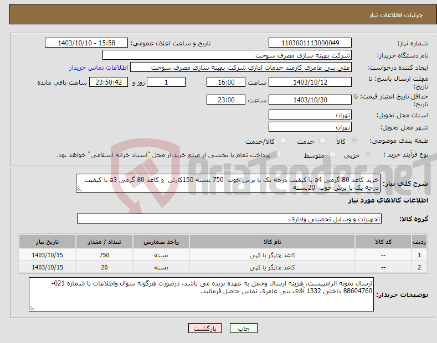Click row 2 unit بسته cell

pyautogui.click(x=161, y=267)
